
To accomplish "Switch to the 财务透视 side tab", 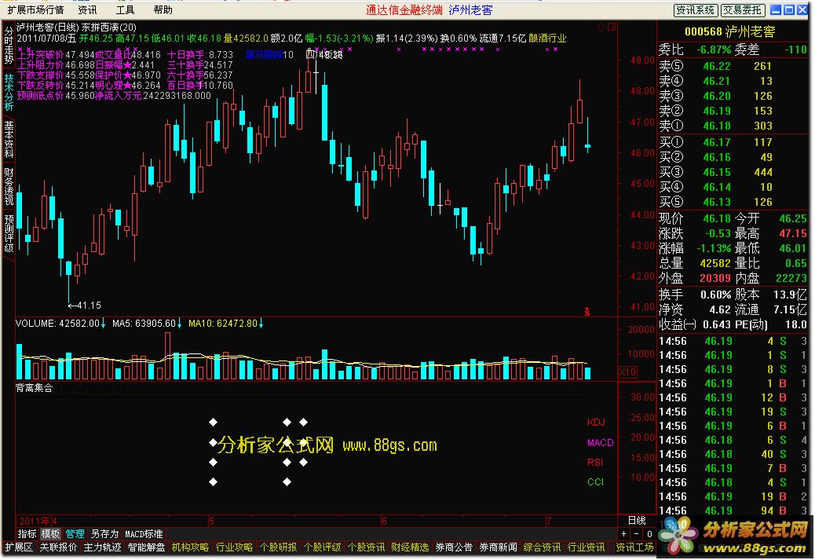I will (9, 185).
